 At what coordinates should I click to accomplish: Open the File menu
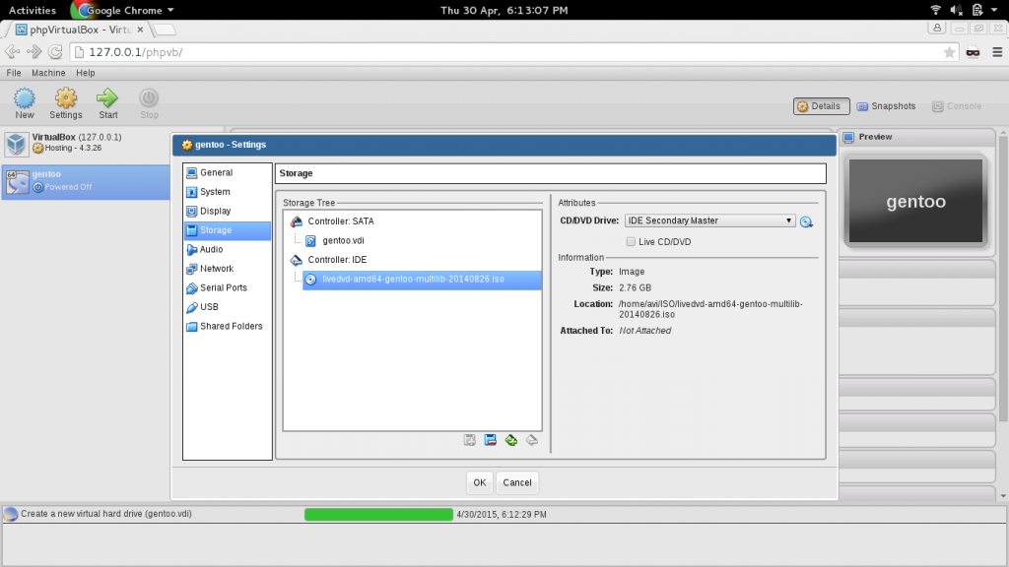(x=14, y=73)
